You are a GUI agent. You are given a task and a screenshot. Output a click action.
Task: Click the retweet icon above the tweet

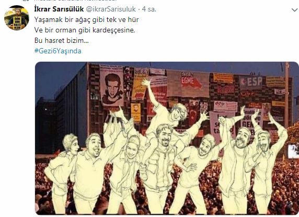pos(26,0)
